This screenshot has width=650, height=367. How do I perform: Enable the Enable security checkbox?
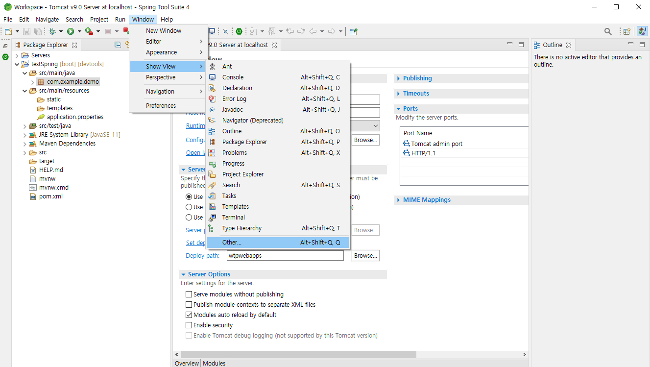(x=189, y=325)
